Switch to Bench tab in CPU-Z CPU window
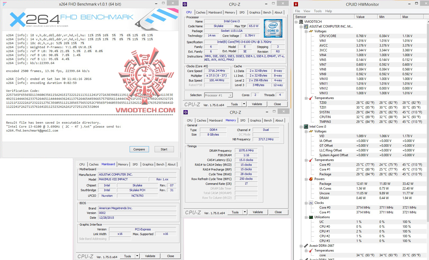 (x=267, y=12)
